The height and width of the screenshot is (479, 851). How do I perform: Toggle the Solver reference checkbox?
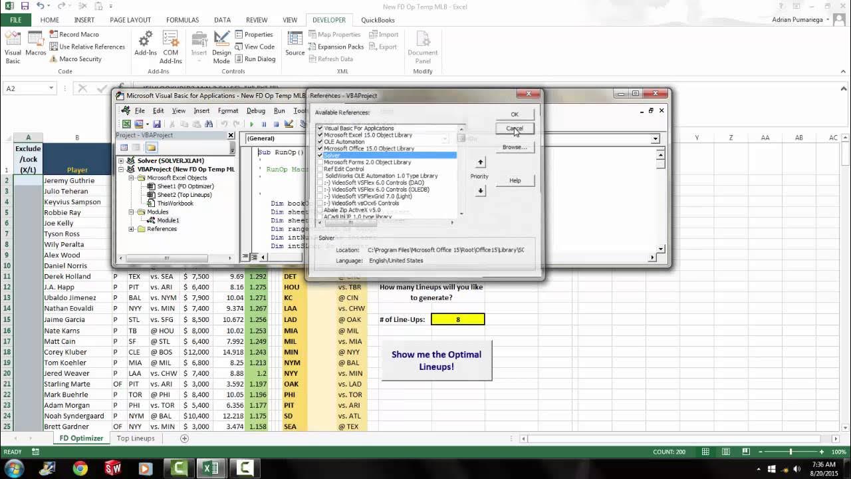(320, 155)
